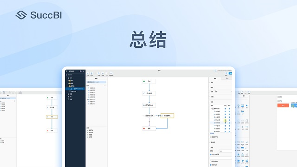Toggle the checked bottom checkbox in properties panel
The height and width of the screenshot is (167, 297).
coord(210,165)
